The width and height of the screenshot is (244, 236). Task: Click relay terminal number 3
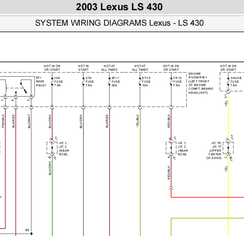pos(29,100)
